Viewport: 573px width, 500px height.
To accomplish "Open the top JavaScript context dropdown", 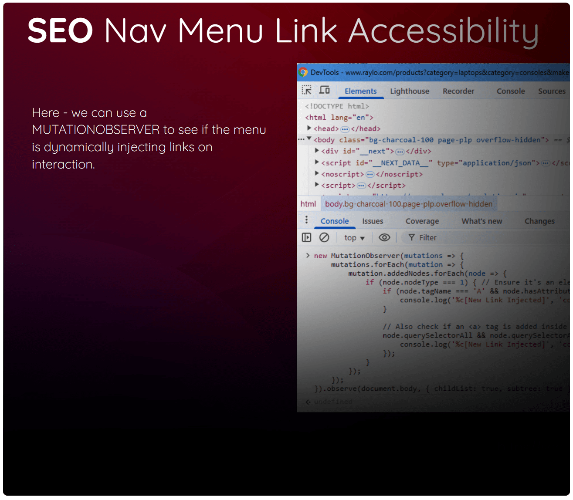I will [354, 238].
